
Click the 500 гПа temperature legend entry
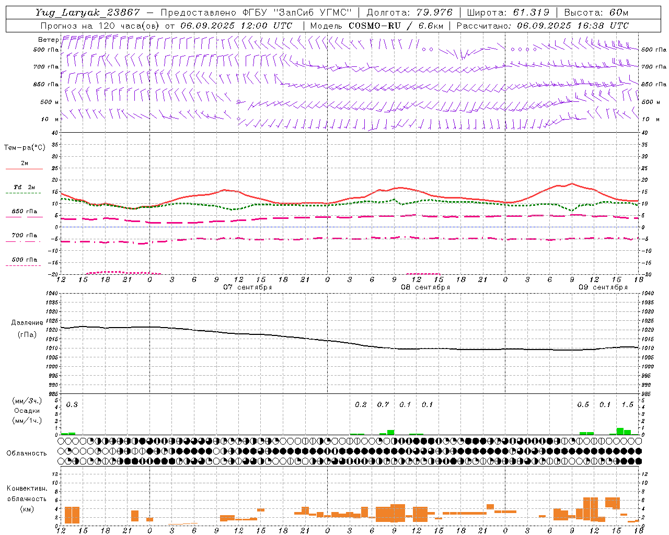[25, 260]
